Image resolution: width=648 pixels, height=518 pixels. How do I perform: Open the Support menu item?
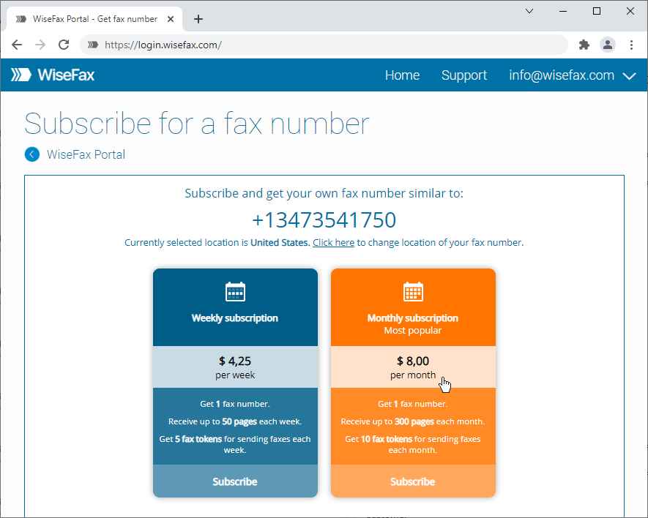(463, 75)
